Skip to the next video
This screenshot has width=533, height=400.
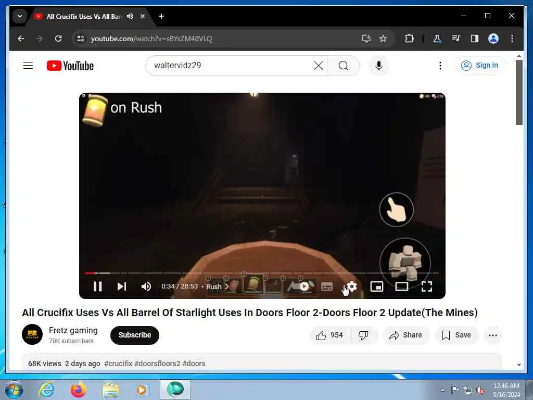click(x=122, y=286)
